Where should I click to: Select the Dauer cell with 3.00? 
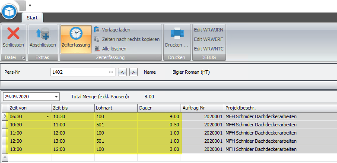point(159,149)
